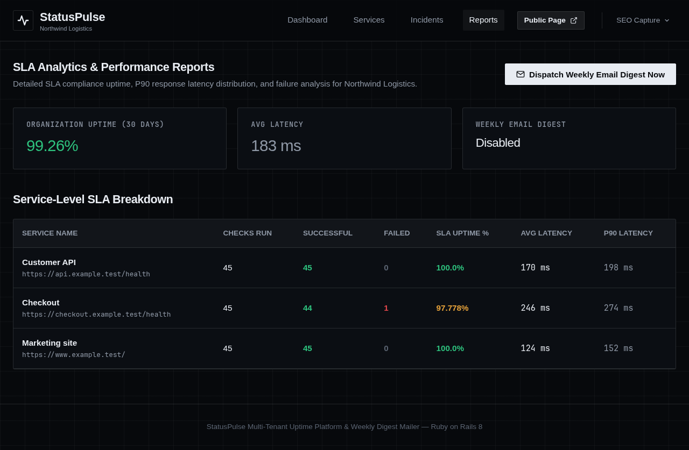Expand the SEO Capture account dropdown

[643, 20]
